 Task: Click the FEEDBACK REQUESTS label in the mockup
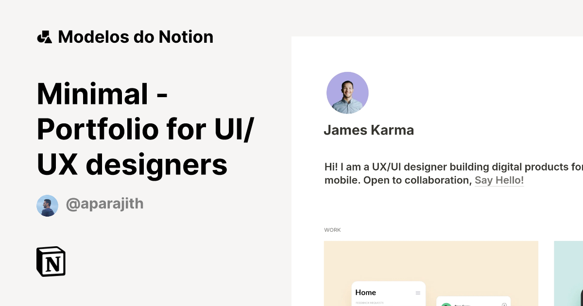click(371, 302)
